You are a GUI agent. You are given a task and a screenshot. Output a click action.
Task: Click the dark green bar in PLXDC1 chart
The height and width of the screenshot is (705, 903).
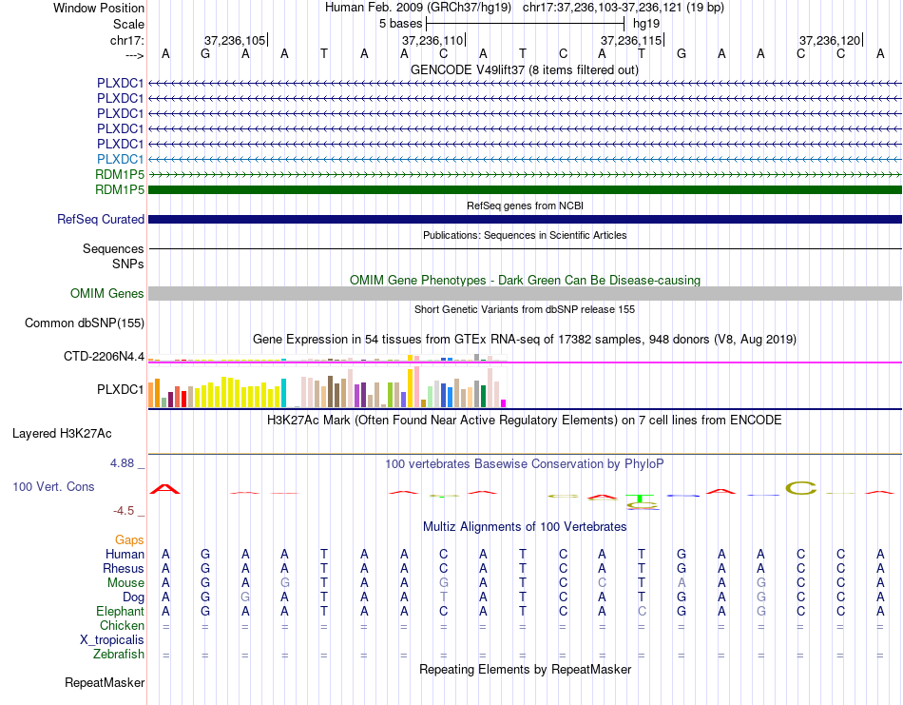pyautogui.click(x=483, y=397)
